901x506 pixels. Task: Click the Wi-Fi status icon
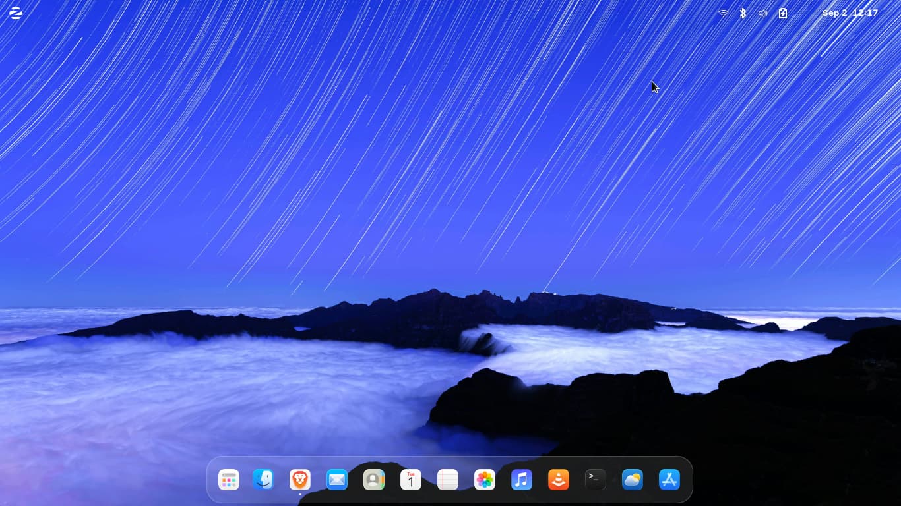pyautogui.click(x=724, y=13)
